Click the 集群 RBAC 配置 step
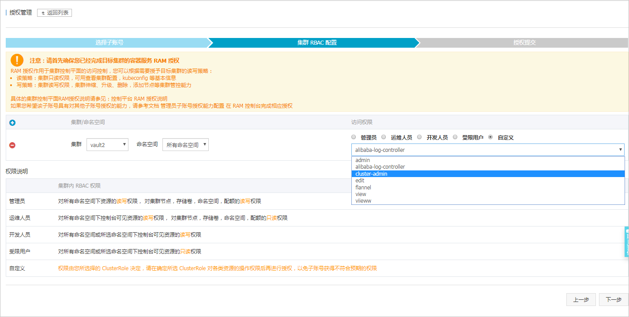This screenshot has height=317, width=629. pos(317,43)
